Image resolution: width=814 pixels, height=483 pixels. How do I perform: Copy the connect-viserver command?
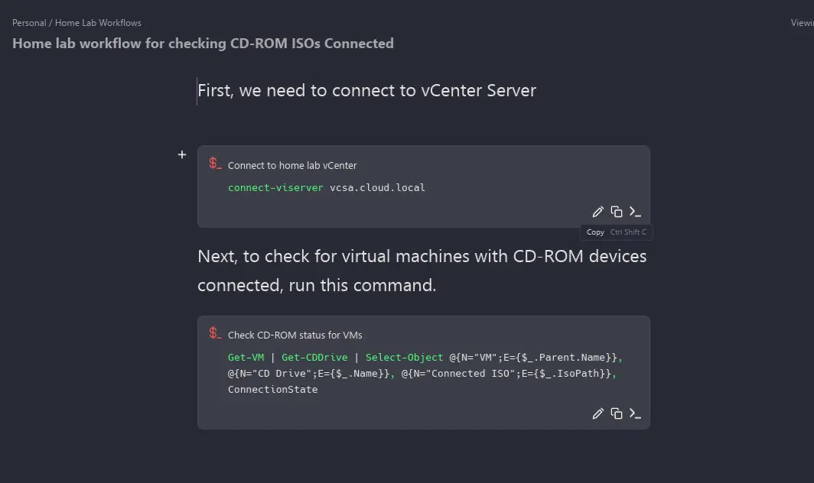pyautogui.click(x=617, y=212)
